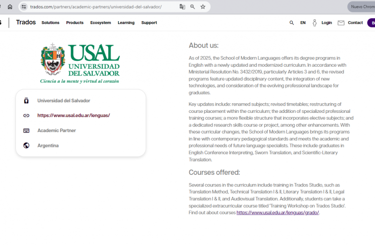Click the globe icon beside Argentina
Screen dimensions: 375x245
pos(26,146)
